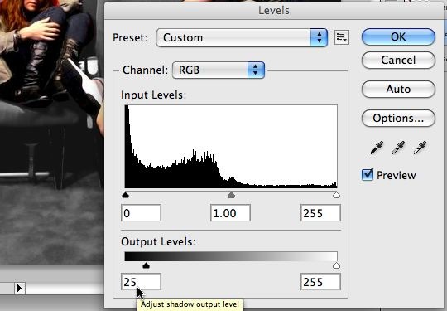Click the Levels dialog title bar
Screen dimensions: 447x311
point(274,10)
